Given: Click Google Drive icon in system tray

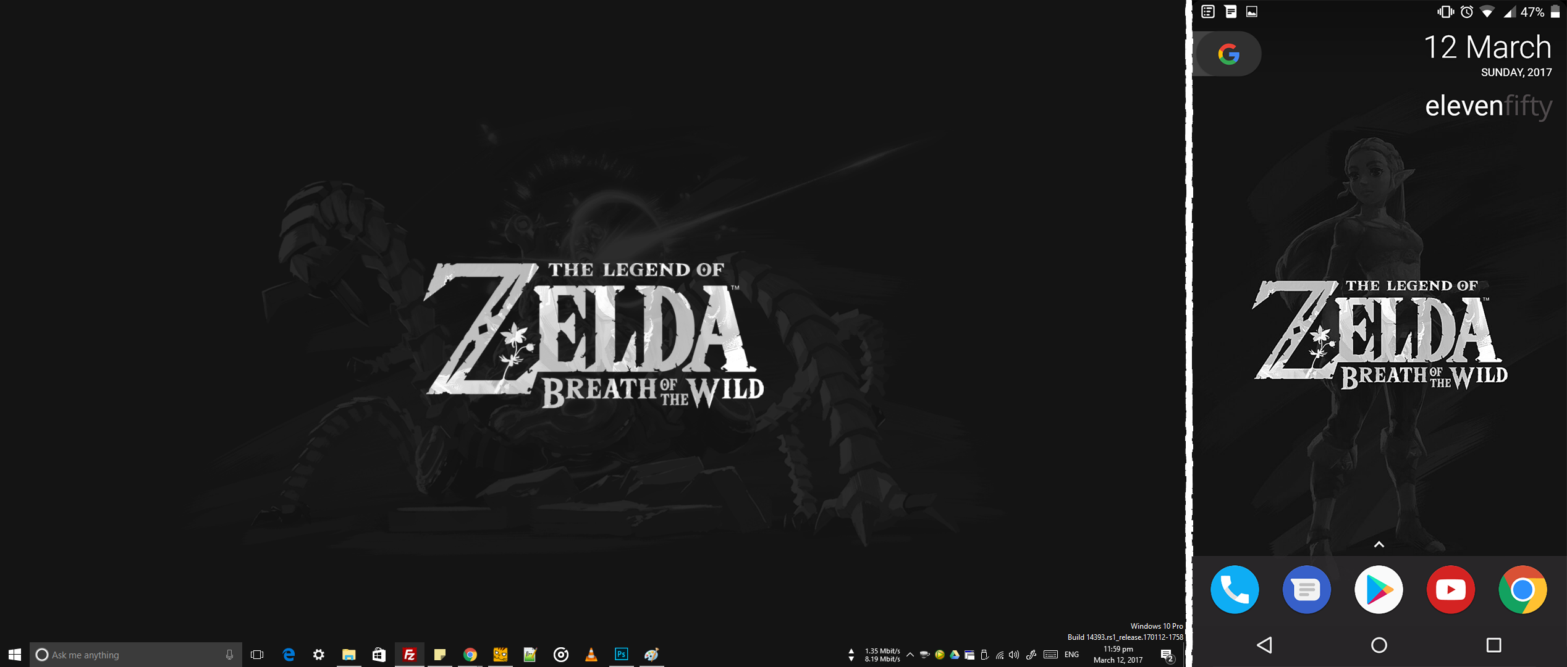Looking at the screenshot, I should click(x=955, y=655).
